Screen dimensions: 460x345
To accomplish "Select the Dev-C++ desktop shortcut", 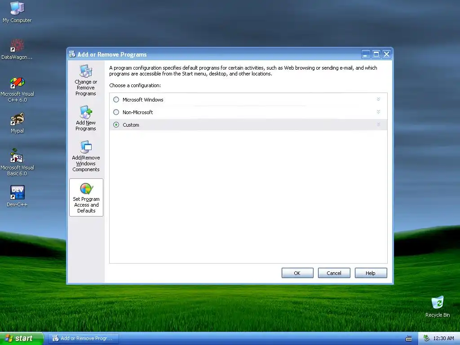I will 17,196.
